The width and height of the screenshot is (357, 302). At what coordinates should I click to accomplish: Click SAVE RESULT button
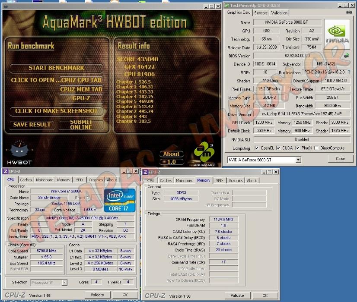point(32,125)
